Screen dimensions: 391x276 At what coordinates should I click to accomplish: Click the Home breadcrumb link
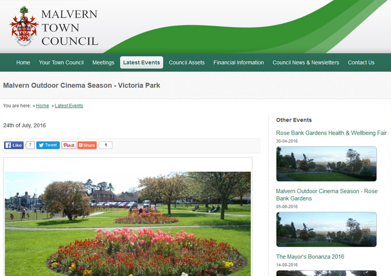pyautogui.click(x=42, y=106)
